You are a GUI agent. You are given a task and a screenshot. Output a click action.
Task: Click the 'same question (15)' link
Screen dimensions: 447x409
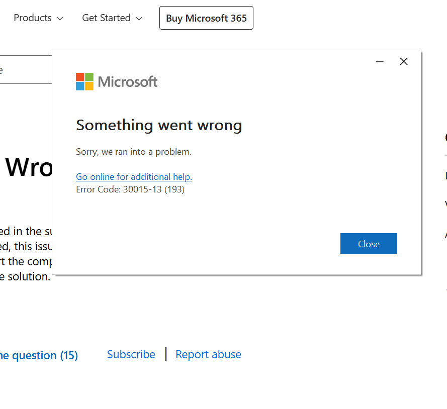coord(38,356)
